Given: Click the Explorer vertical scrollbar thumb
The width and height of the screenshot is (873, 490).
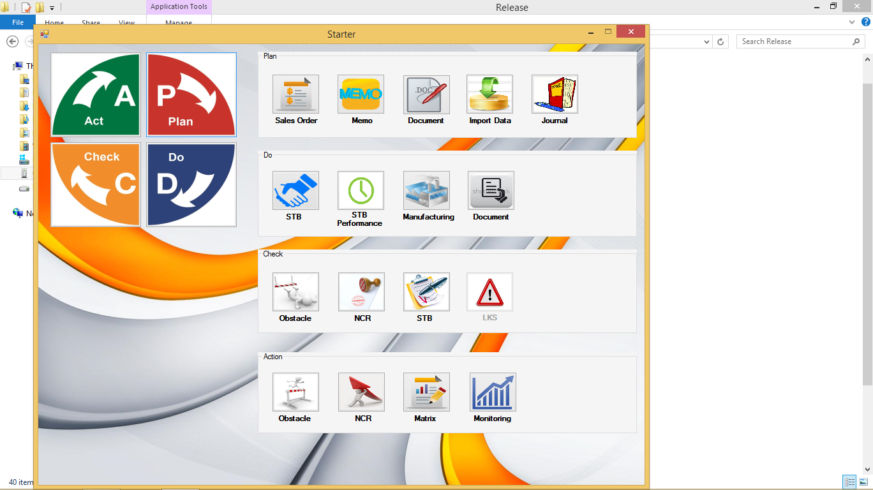Looking at the screenshot, I should 867,233.
